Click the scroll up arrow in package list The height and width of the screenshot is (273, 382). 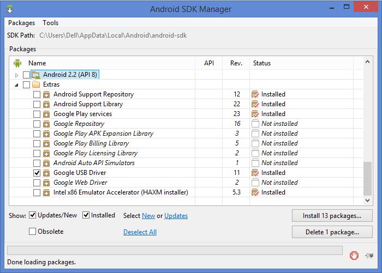point(367,62)
